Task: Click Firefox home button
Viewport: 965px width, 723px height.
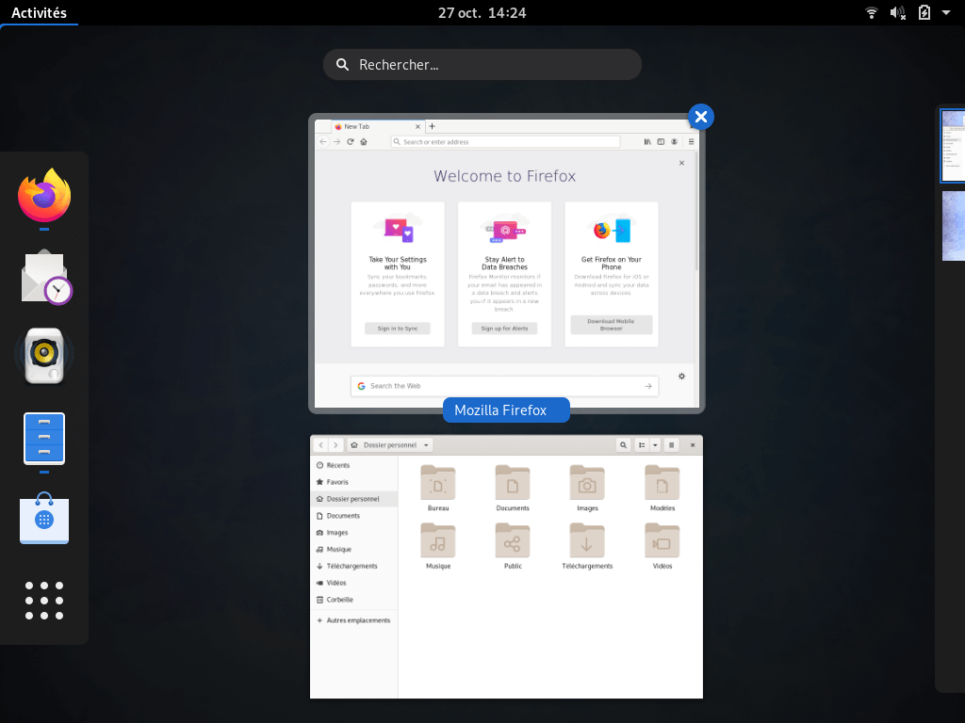Action: click(364, 141)
